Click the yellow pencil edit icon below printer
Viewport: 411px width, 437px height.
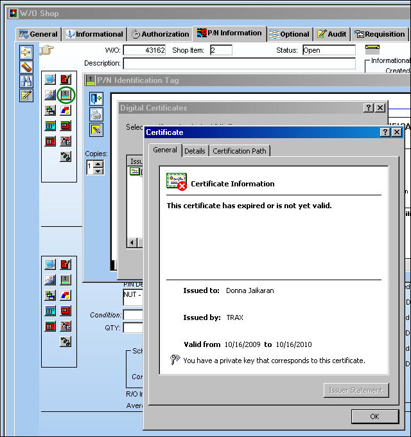(96, 130)
